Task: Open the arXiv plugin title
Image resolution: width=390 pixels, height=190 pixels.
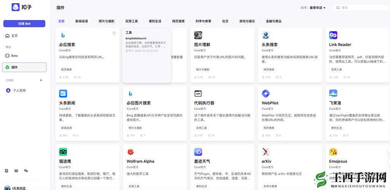Action: (267, 161)
